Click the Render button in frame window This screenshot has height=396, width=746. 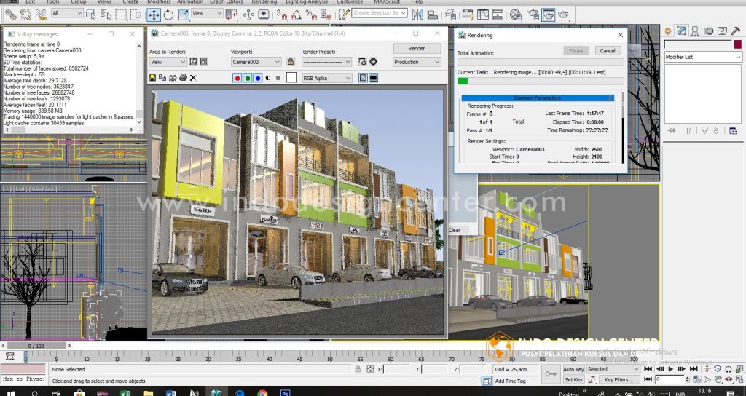point(417,49)
